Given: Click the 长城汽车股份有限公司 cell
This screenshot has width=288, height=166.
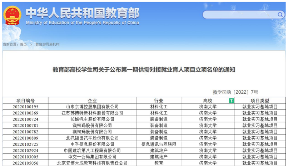Looking at the screenshot, I should (x=92, y=119).
